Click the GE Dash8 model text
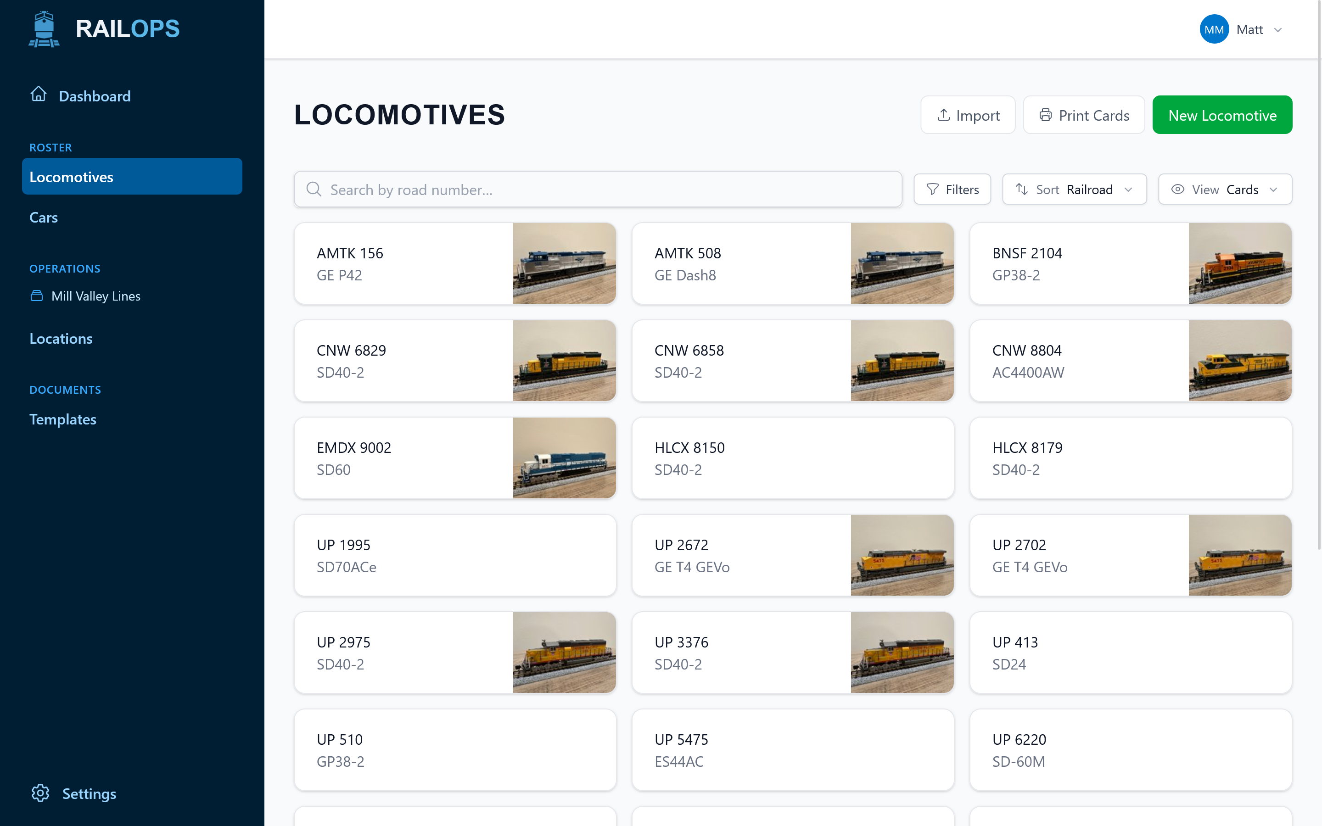The image size is (1322, 826). [x=685, y=275]
